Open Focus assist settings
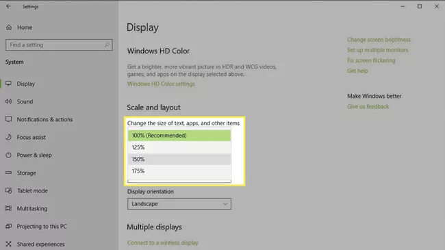 tap(31, 137)
